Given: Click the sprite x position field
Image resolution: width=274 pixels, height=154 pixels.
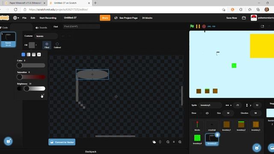Looking at the screenshot, I should coord(238,105).
